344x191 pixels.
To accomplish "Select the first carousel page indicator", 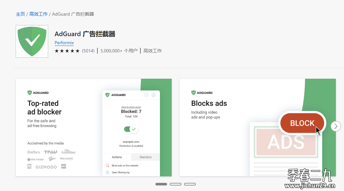I will (x=161, y=184).
